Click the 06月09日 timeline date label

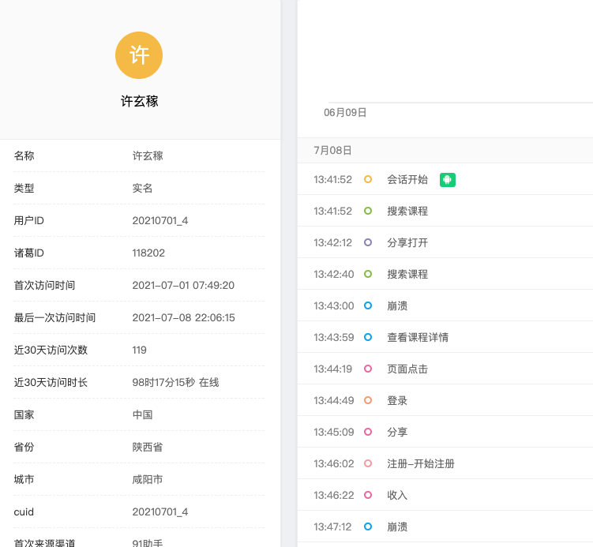coord(345,113)
